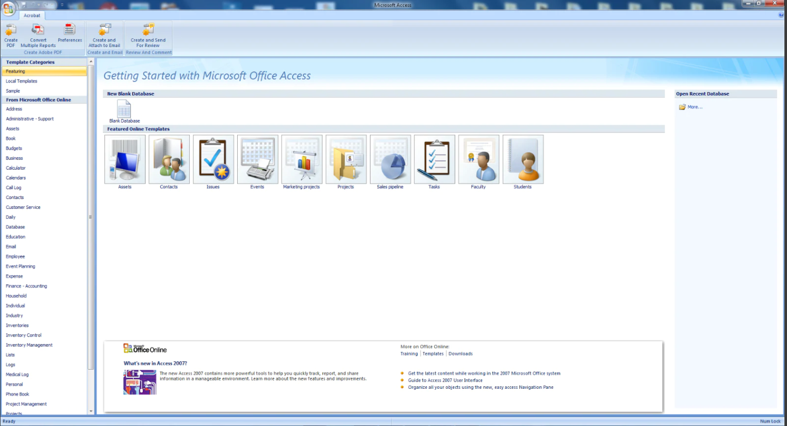Open the Training link

(x=409, y=354)
